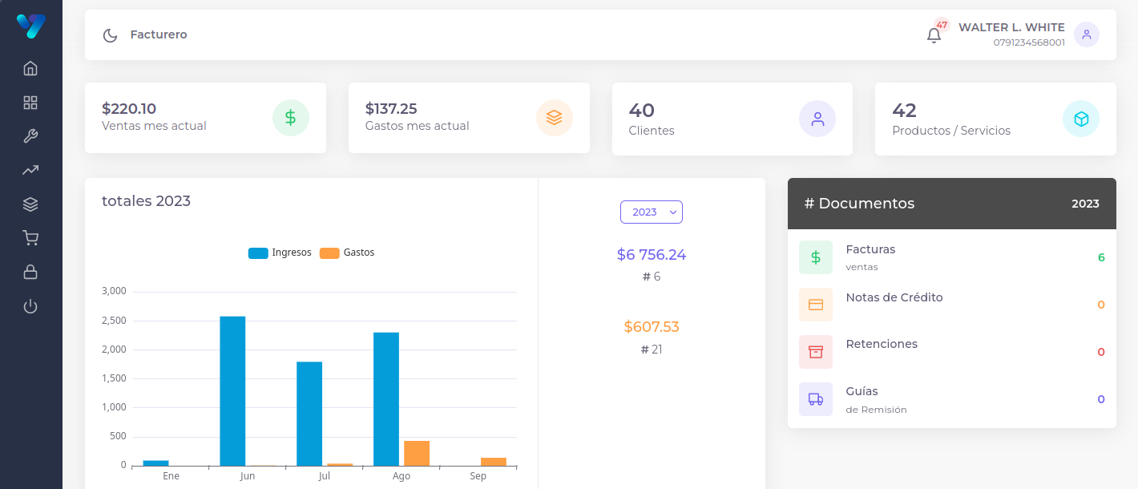Image resolution: width=1138 pixels, height=489 pixels.
Task: Click the layers stack icon in sidebar
Action: pyautogui.click(x=30, y=204)
